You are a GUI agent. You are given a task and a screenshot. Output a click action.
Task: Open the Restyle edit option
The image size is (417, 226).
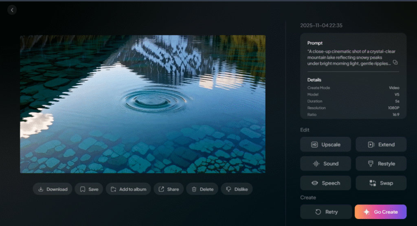(x=381, y=164)
